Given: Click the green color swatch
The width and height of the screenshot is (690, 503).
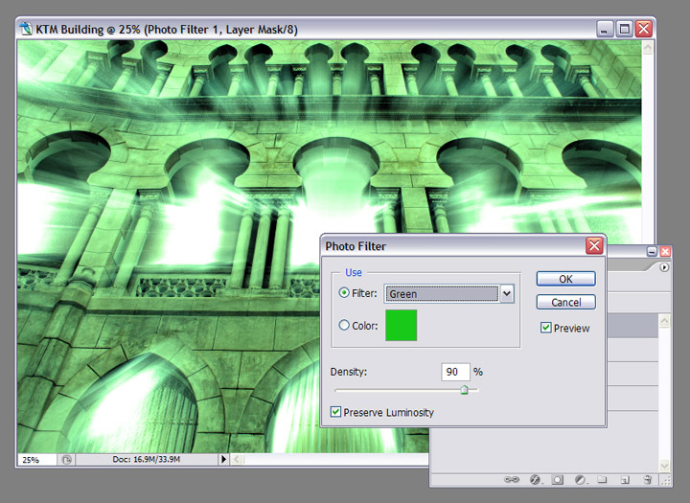Looking at the screenshot, I should coord(401,326).
